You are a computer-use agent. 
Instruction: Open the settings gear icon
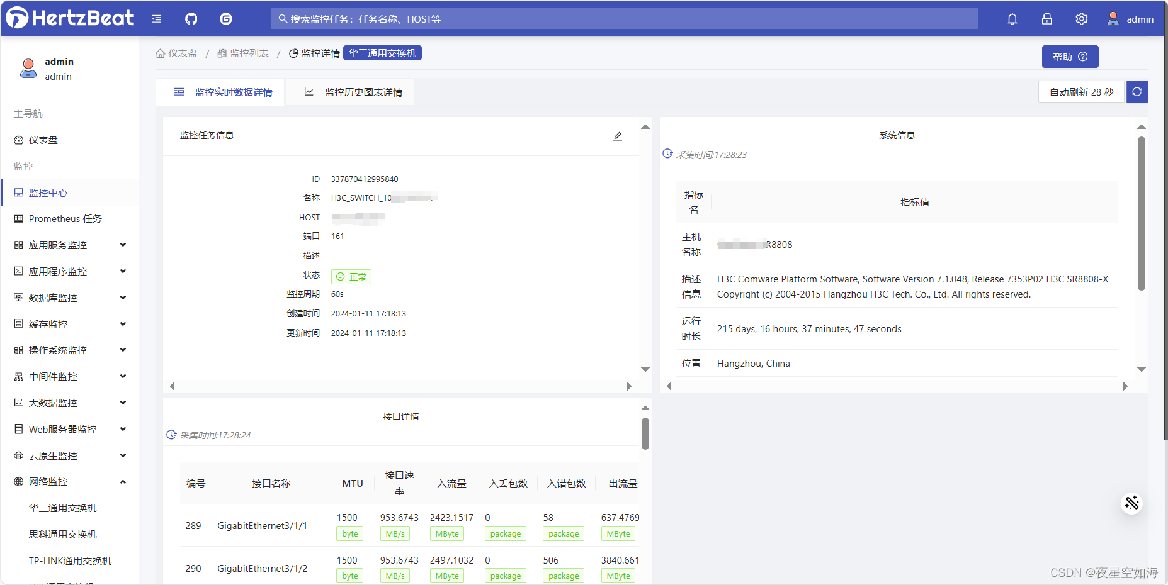coord(1081,18)
